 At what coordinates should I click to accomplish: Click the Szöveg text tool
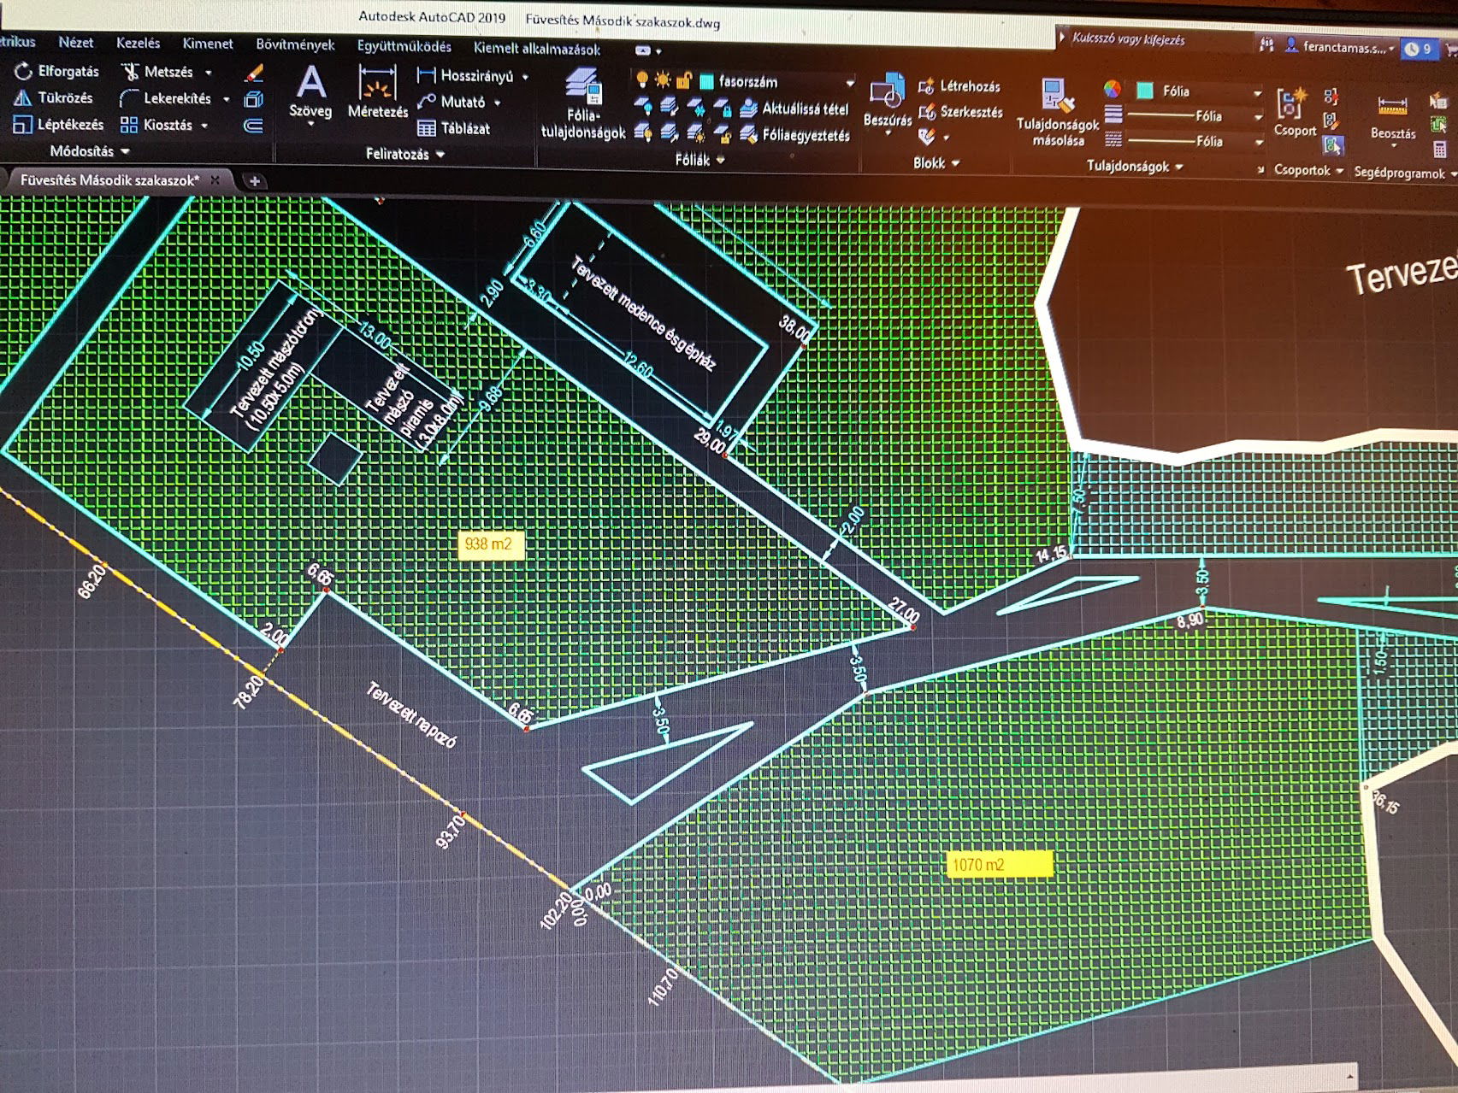point(310,92)
